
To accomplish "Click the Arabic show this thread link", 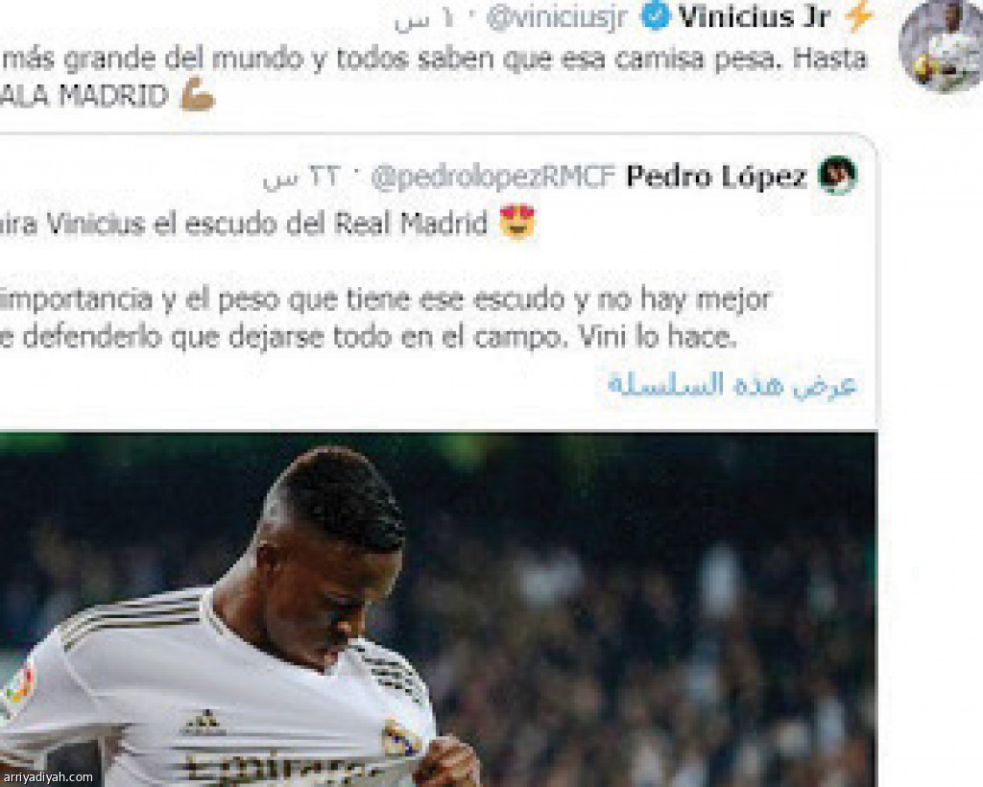I will pyautogui.click(x=731, y=385).
